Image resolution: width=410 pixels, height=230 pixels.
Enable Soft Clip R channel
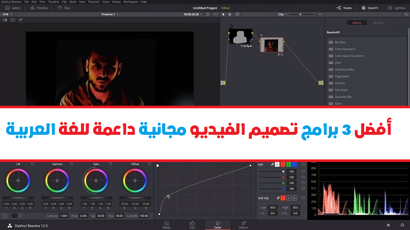pyautogui.click(x=283, y=198)
